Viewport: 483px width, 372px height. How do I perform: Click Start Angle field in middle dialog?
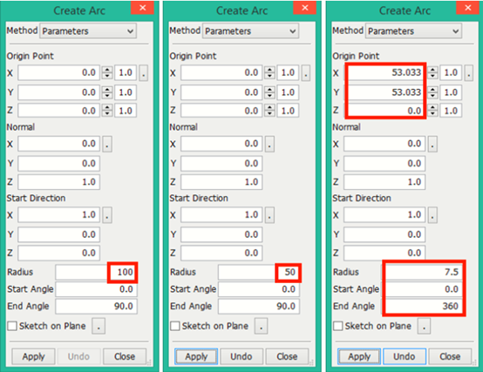coord(259,289)
